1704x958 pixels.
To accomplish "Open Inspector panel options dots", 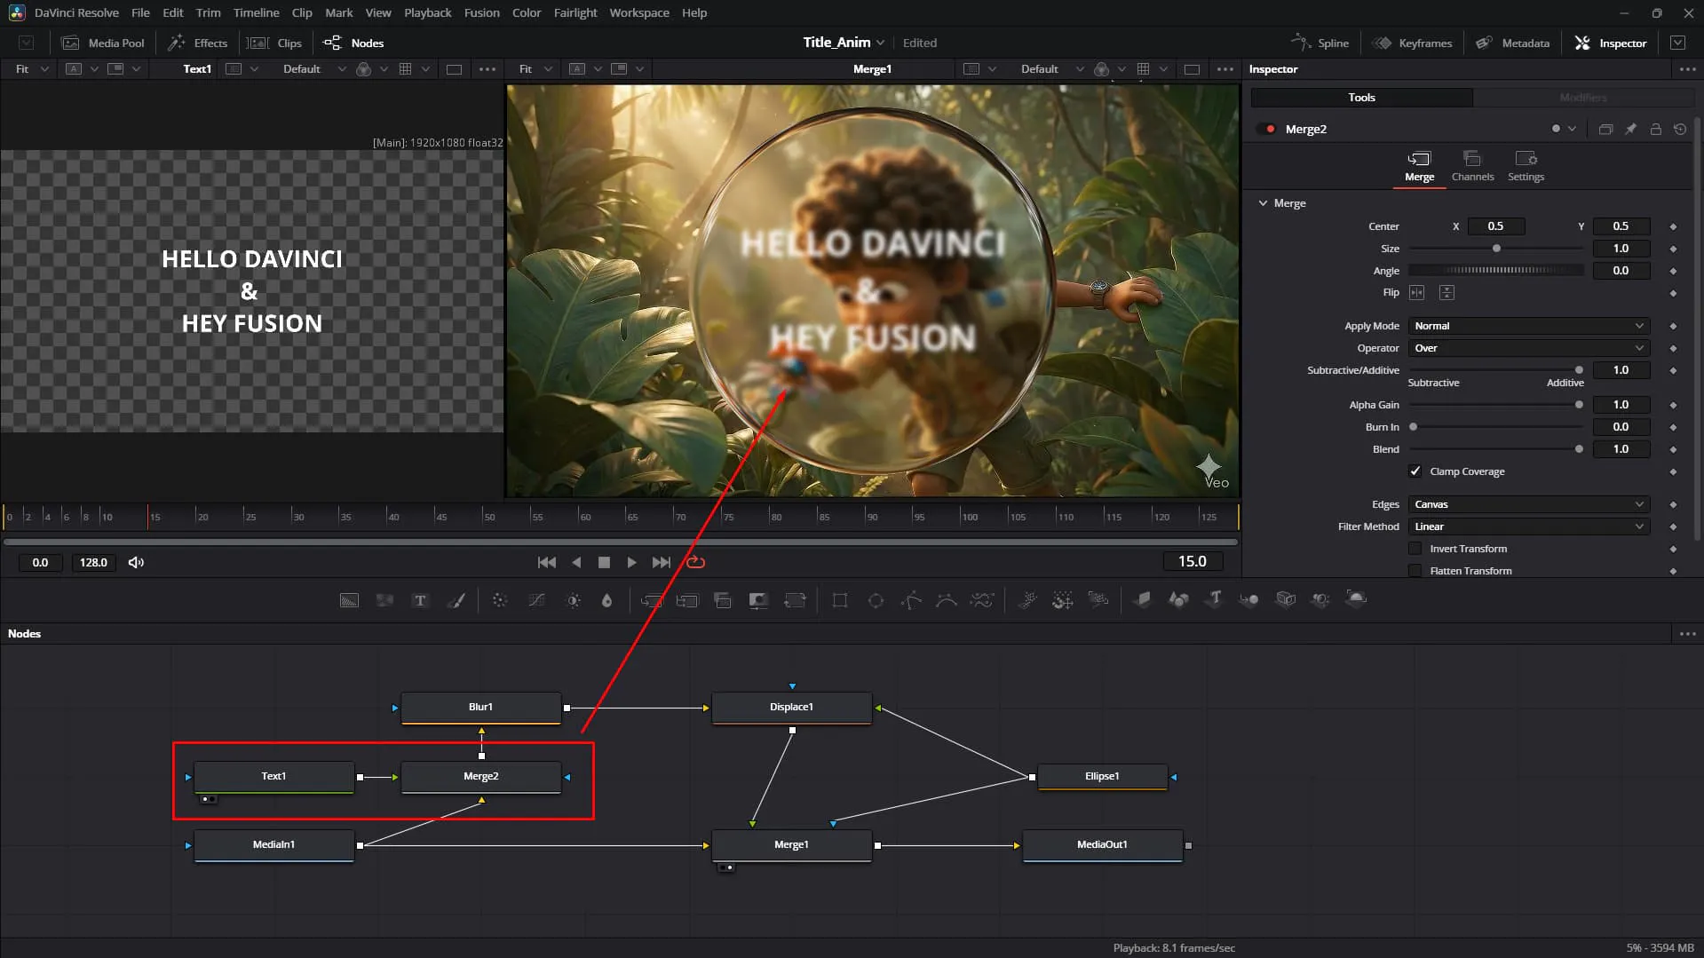I will click(x=1687, y=69).
